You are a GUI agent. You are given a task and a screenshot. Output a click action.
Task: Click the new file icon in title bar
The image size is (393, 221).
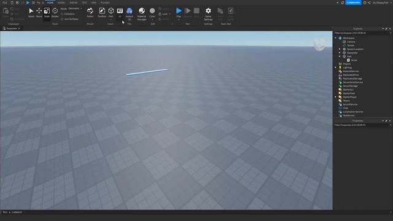[x=12, y=2]
